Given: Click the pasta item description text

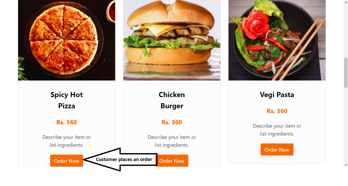Looking at the screenshot, I should (277, 130).
